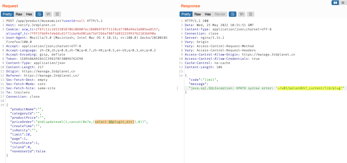The height and width of the screenshot is (163, 347).
Task: Click the three-dot pane divider handle
Action: [177, 88]
